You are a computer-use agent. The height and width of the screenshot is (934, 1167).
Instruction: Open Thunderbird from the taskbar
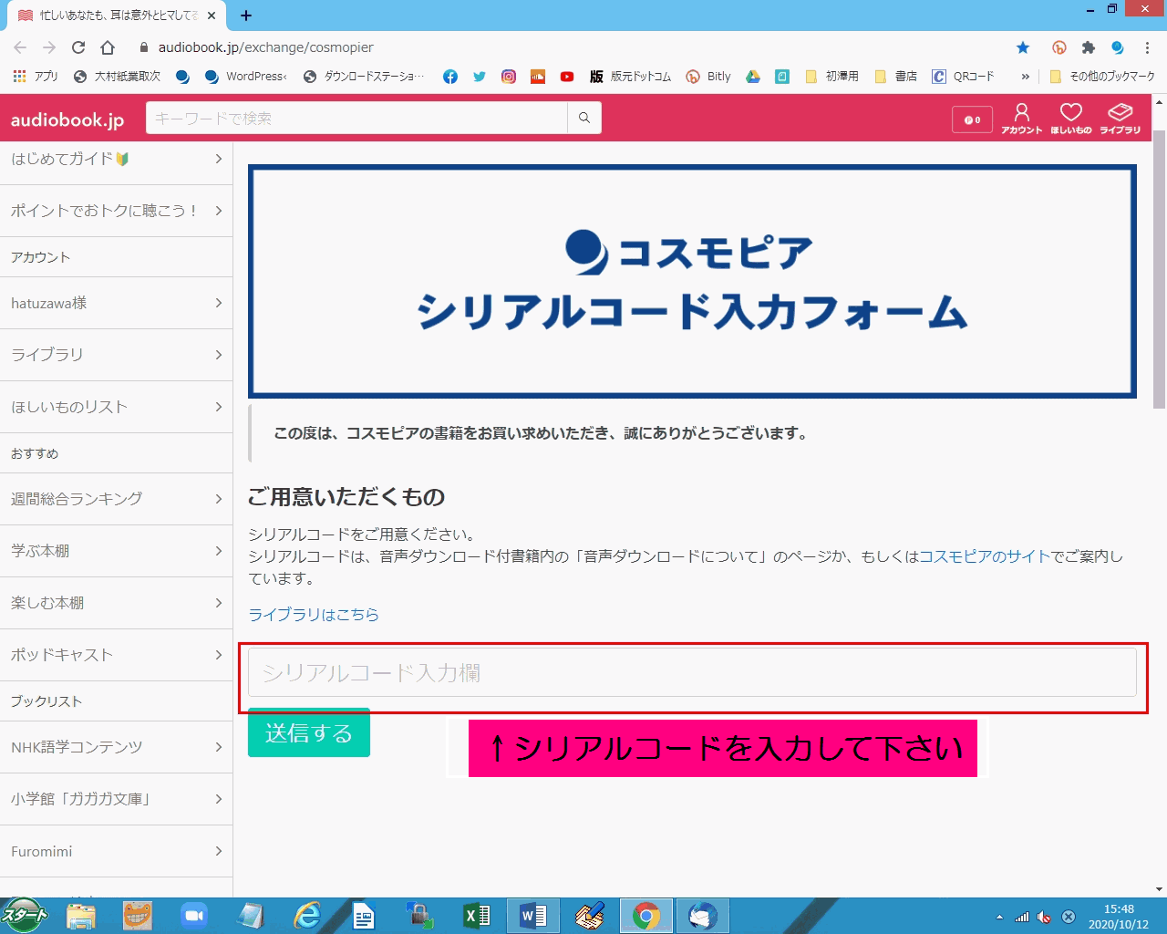tap(702, 916)
